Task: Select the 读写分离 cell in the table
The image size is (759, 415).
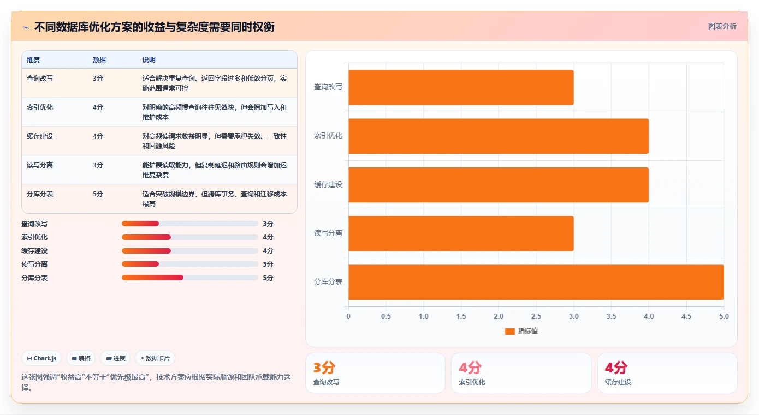Action: point(40,165)
